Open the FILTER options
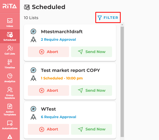 [108, 18]
